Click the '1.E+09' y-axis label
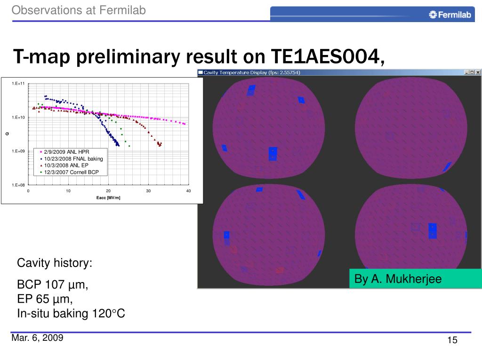Viewport: 482px width, 361px height. (18, 151)
